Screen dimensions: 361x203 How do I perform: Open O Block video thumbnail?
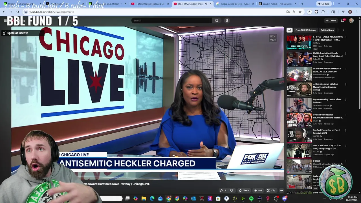[299, 166]
